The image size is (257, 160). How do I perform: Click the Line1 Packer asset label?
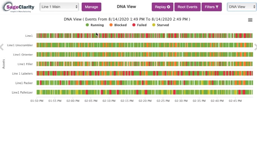click(24, 83)
